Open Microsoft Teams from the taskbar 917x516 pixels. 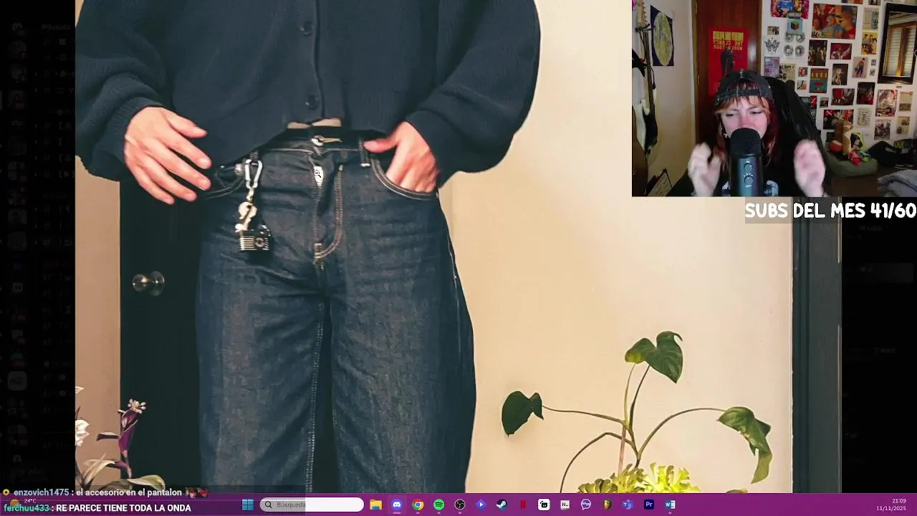coord(628,505)
